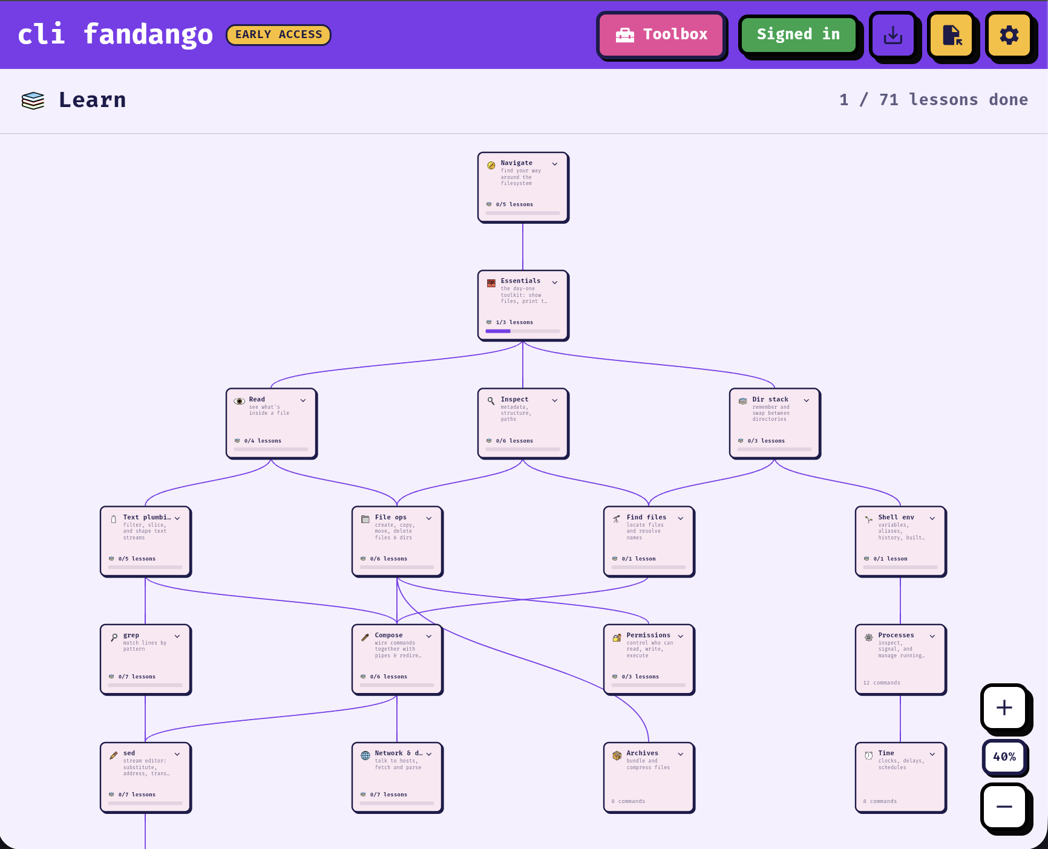Click the Inspect magnifier icon
Screen dimensions: 1048x849
[491, 401]
